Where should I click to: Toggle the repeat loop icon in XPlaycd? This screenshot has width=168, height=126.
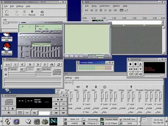click(x=58, y=65)
